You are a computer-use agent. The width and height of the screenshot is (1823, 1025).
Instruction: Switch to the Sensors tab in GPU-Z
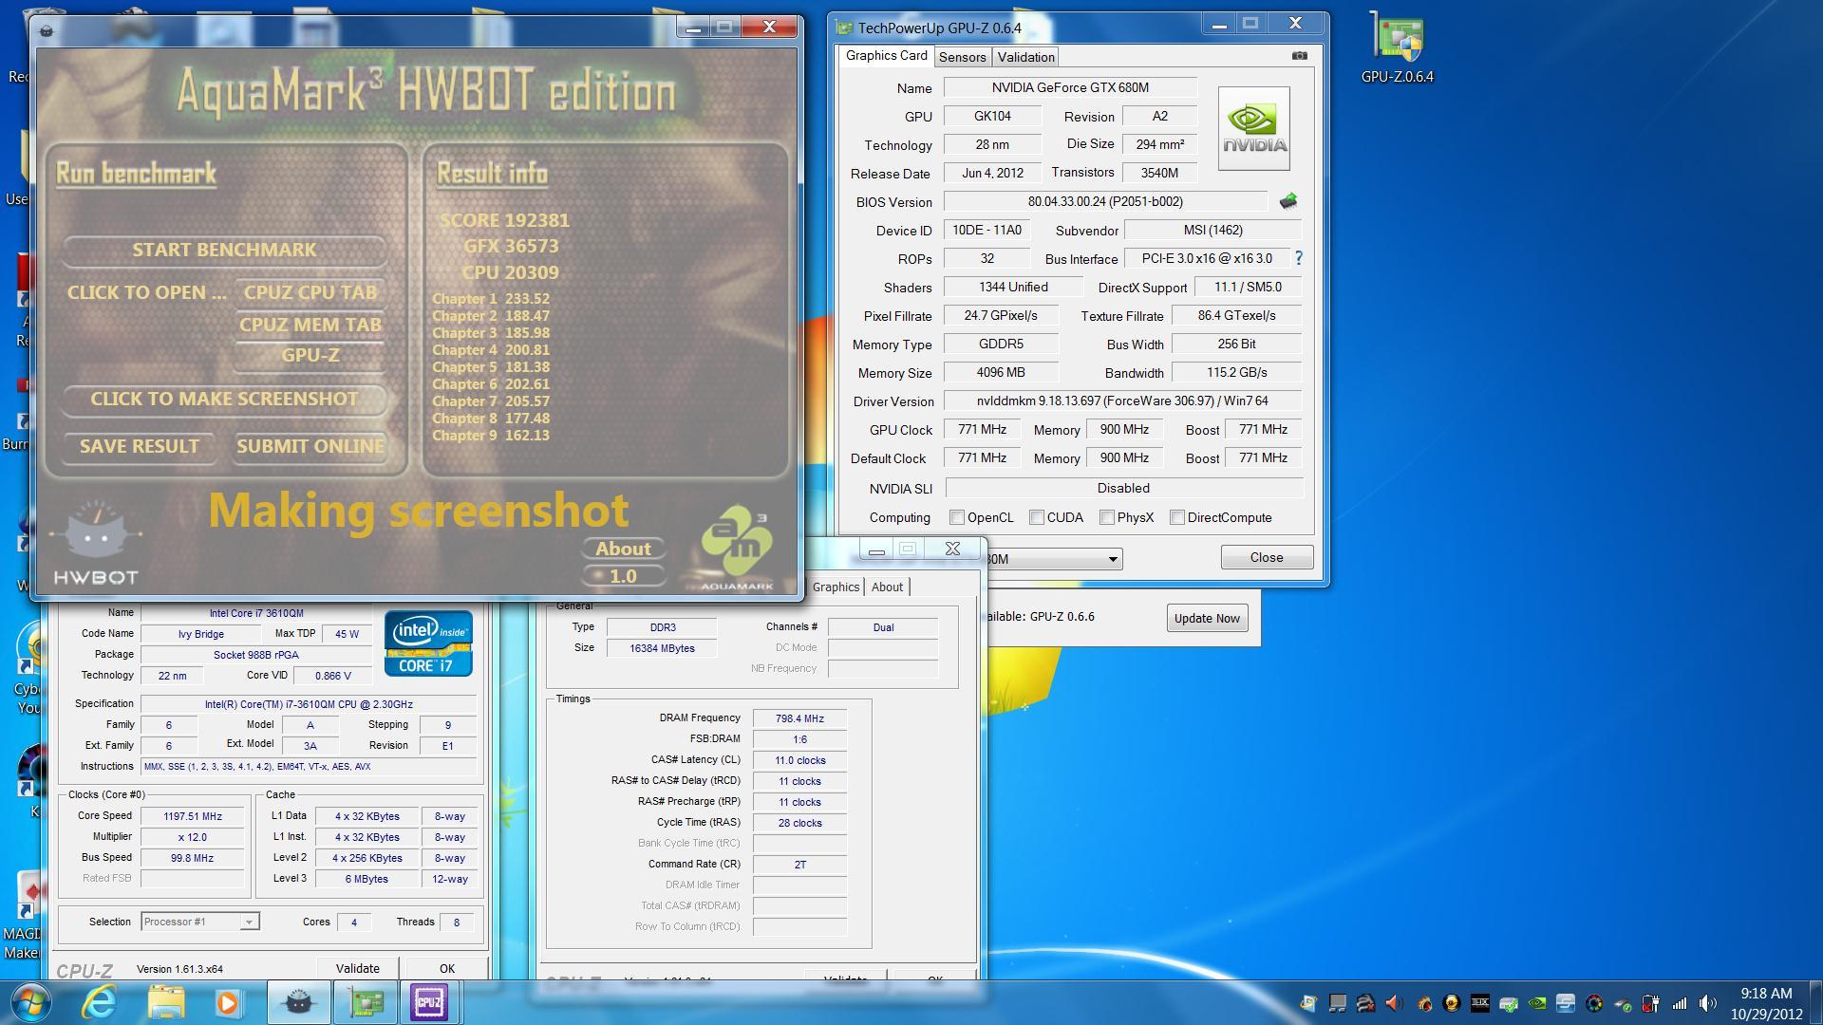click(962, 57)
